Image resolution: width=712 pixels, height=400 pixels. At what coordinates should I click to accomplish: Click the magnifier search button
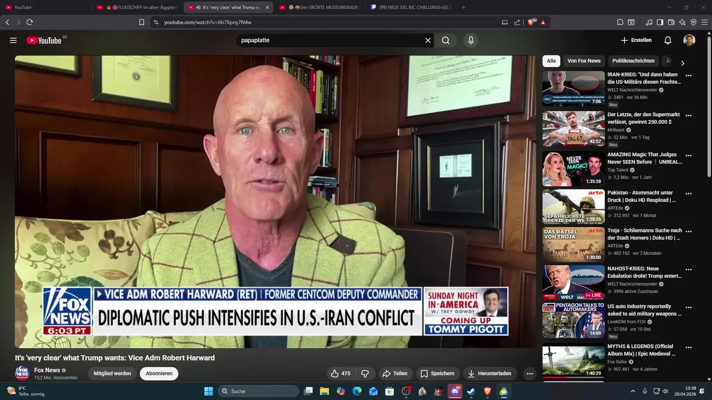[x=446, y=41]
